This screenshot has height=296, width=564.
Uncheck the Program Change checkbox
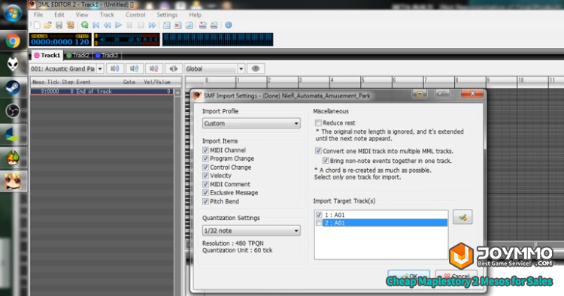[205, 159]
